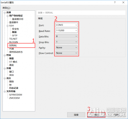Screen dimensions: 128x119
Task: Open the Data Bits dropdown
Action: coord(67,36)
